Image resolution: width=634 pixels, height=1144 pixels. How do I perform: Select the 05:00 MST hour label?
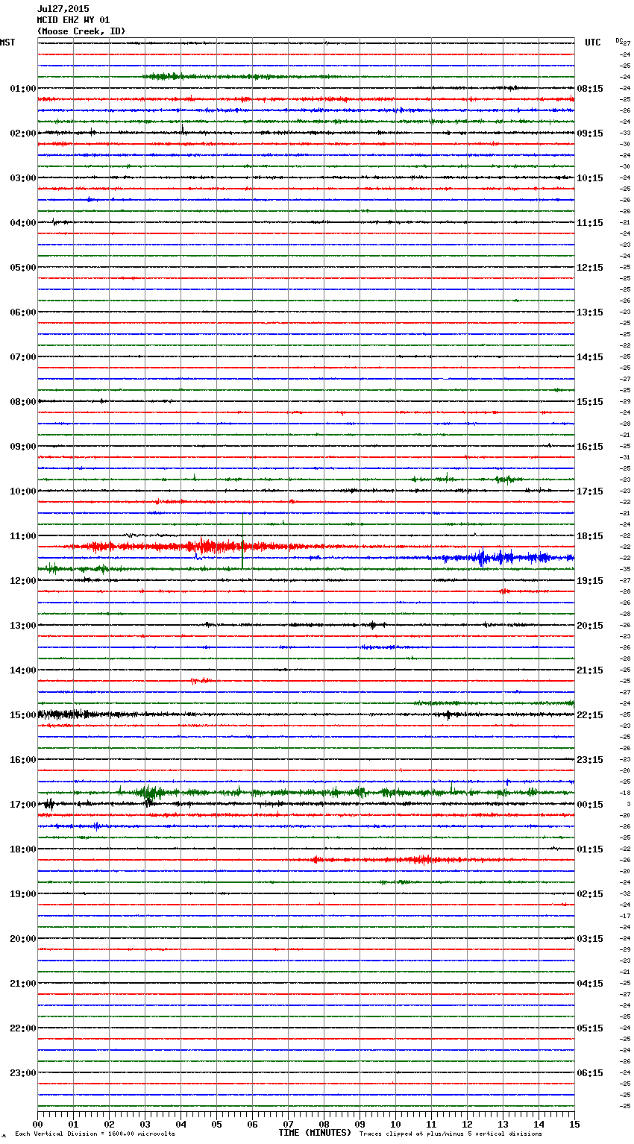click(23, 268)
